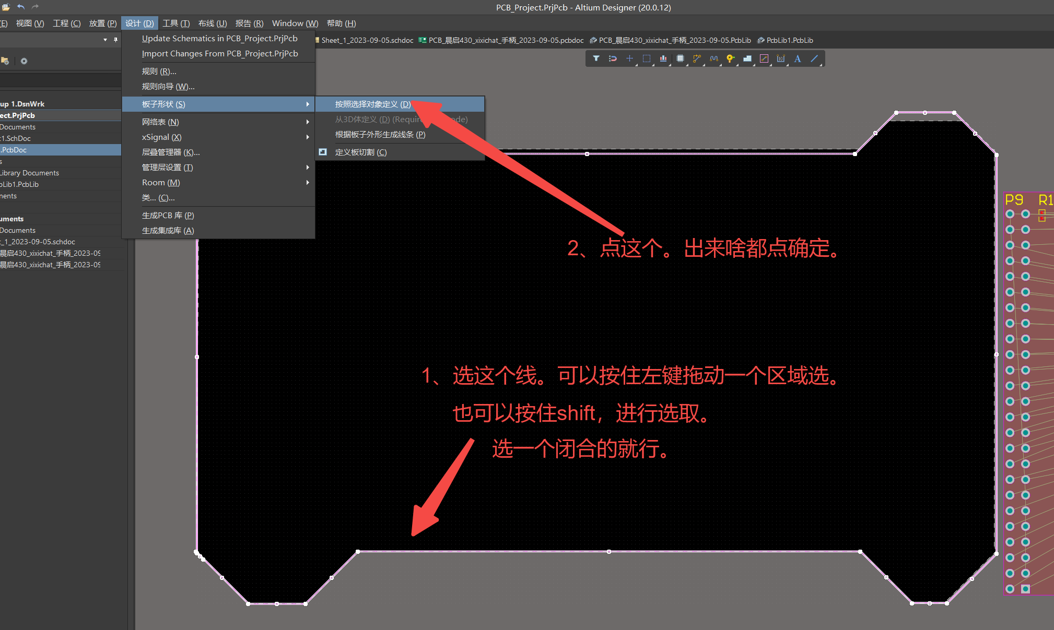
Task: Select the place component chip icon
Action: coord(680,58)
